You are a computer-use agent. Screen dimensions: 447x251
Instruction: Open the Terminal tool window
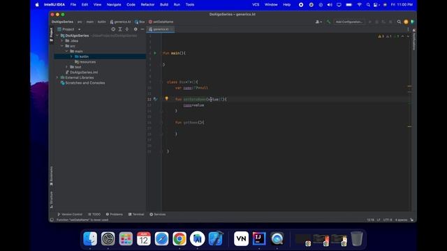(x=136, y=214)
